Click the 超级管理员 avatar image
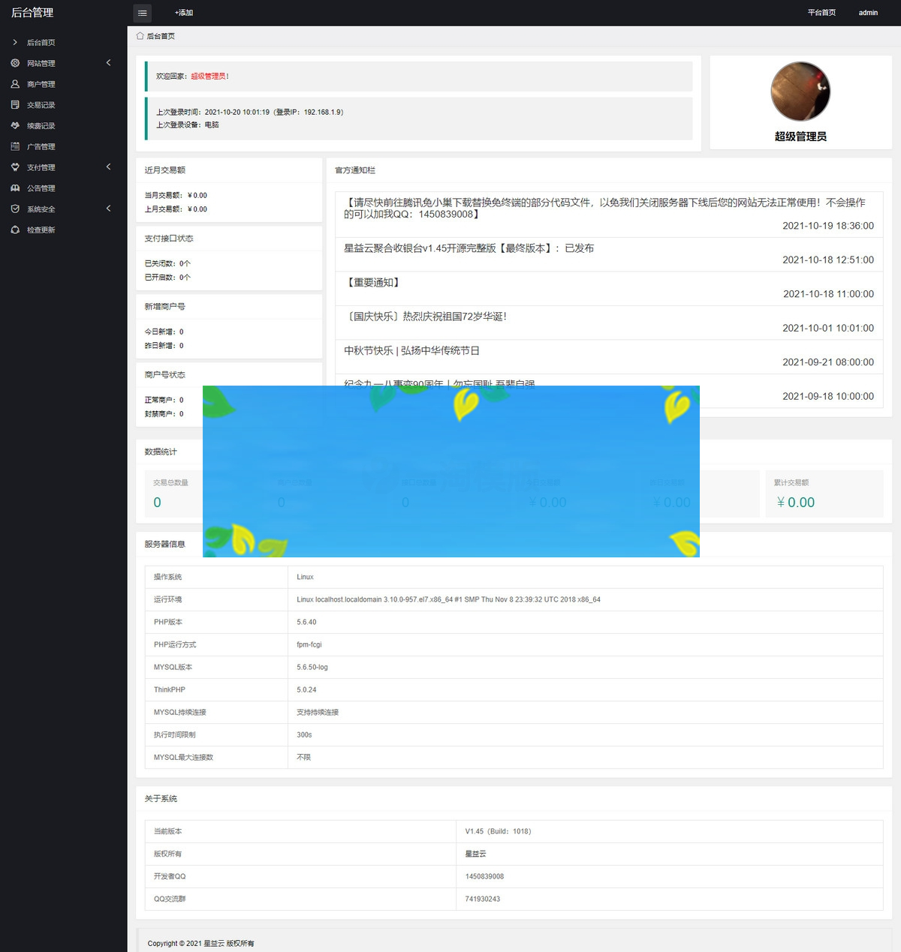 click(x=800, y=92)
